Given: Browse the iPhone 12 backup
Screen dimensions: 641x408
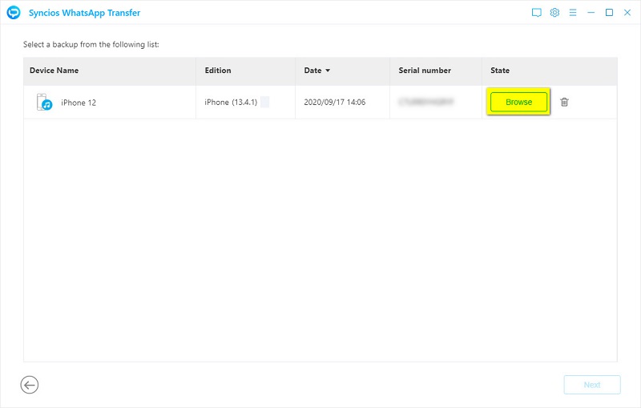Looking at the screenshot, I should [x=518, y=103].
